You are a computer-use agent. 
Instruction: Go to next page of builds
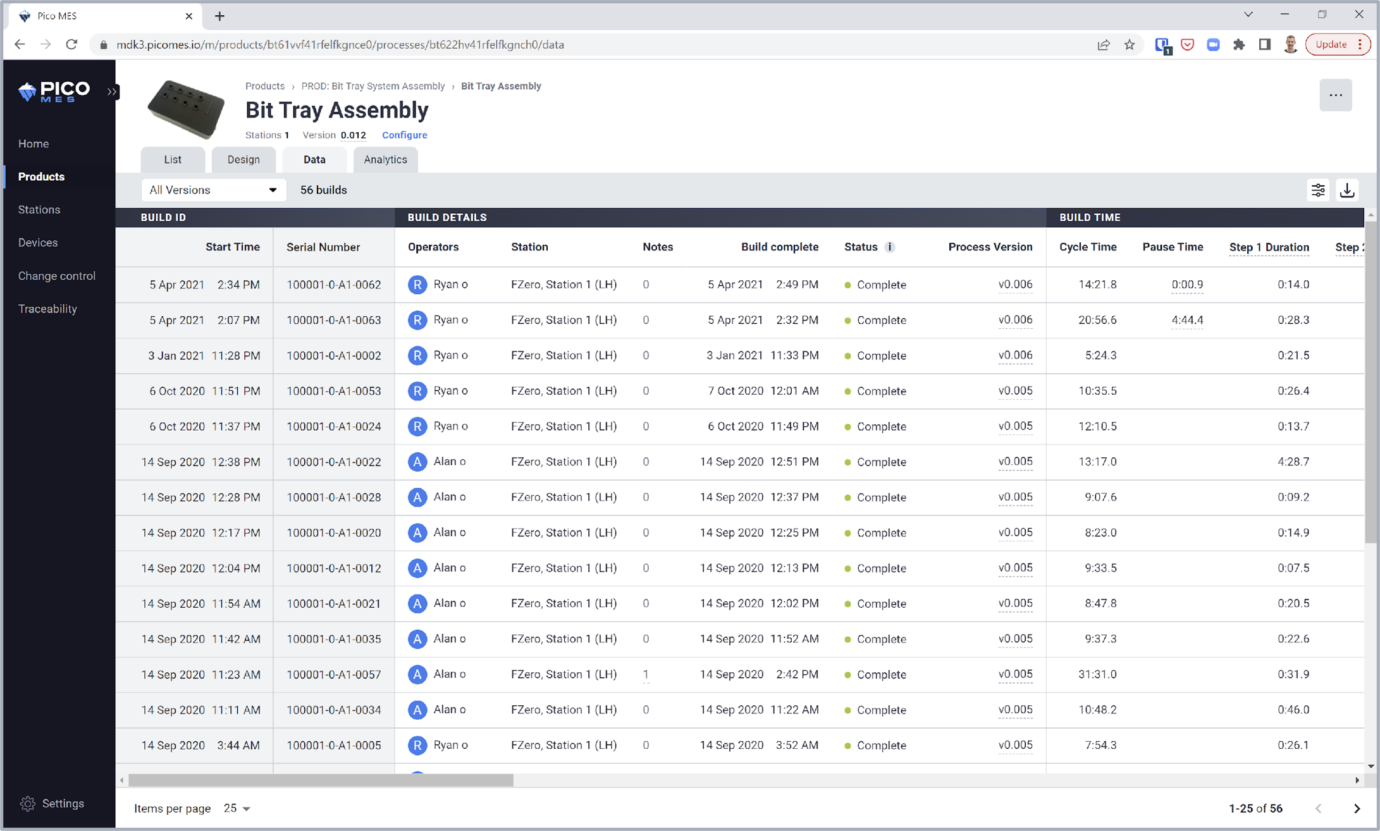click(x=1357, y=808)
